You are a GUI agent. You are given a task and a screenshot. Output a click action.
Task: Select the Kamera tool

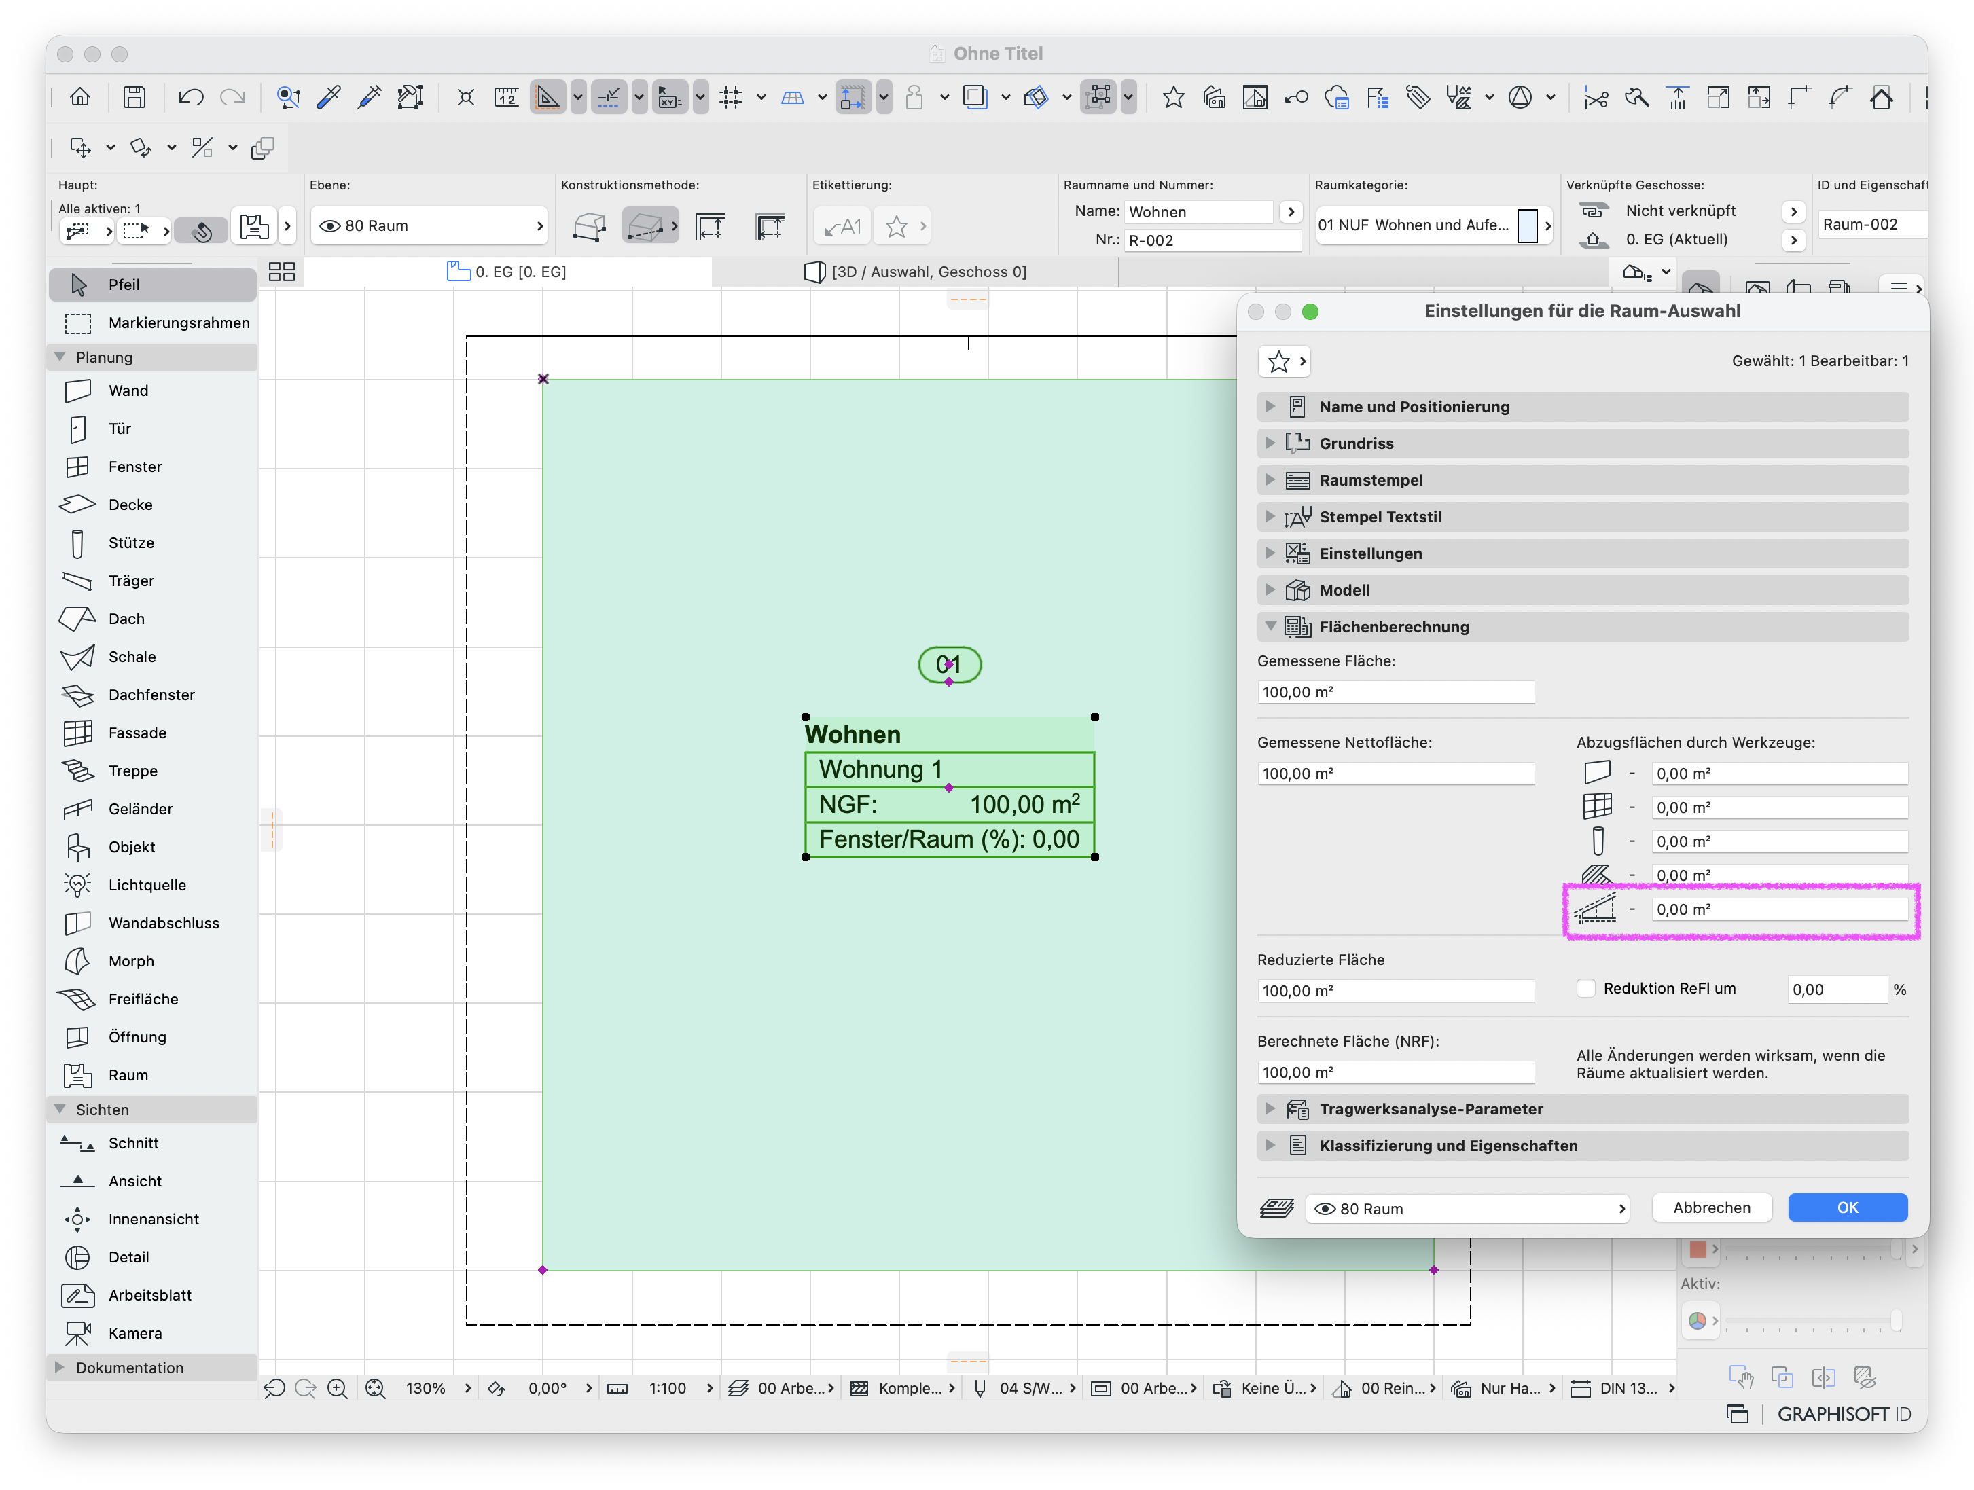point(151,1334)
